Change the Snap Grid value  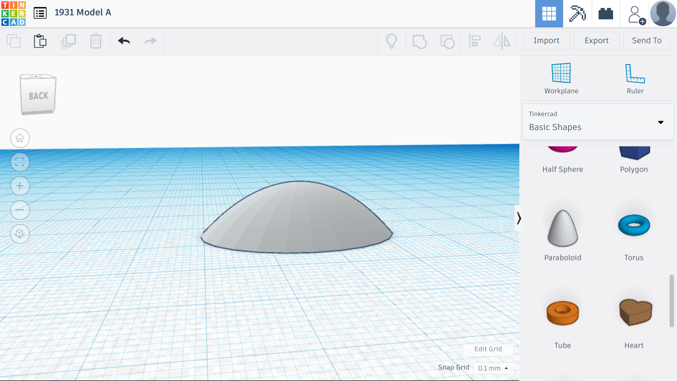(x=492, y=368)
